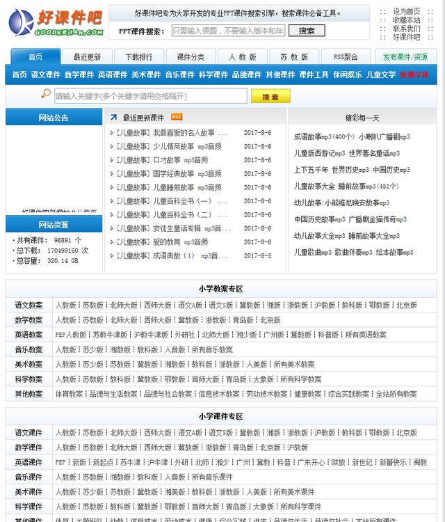Click 所有科学课件 link
Screen dimensions: 445x522
point(300,507)
